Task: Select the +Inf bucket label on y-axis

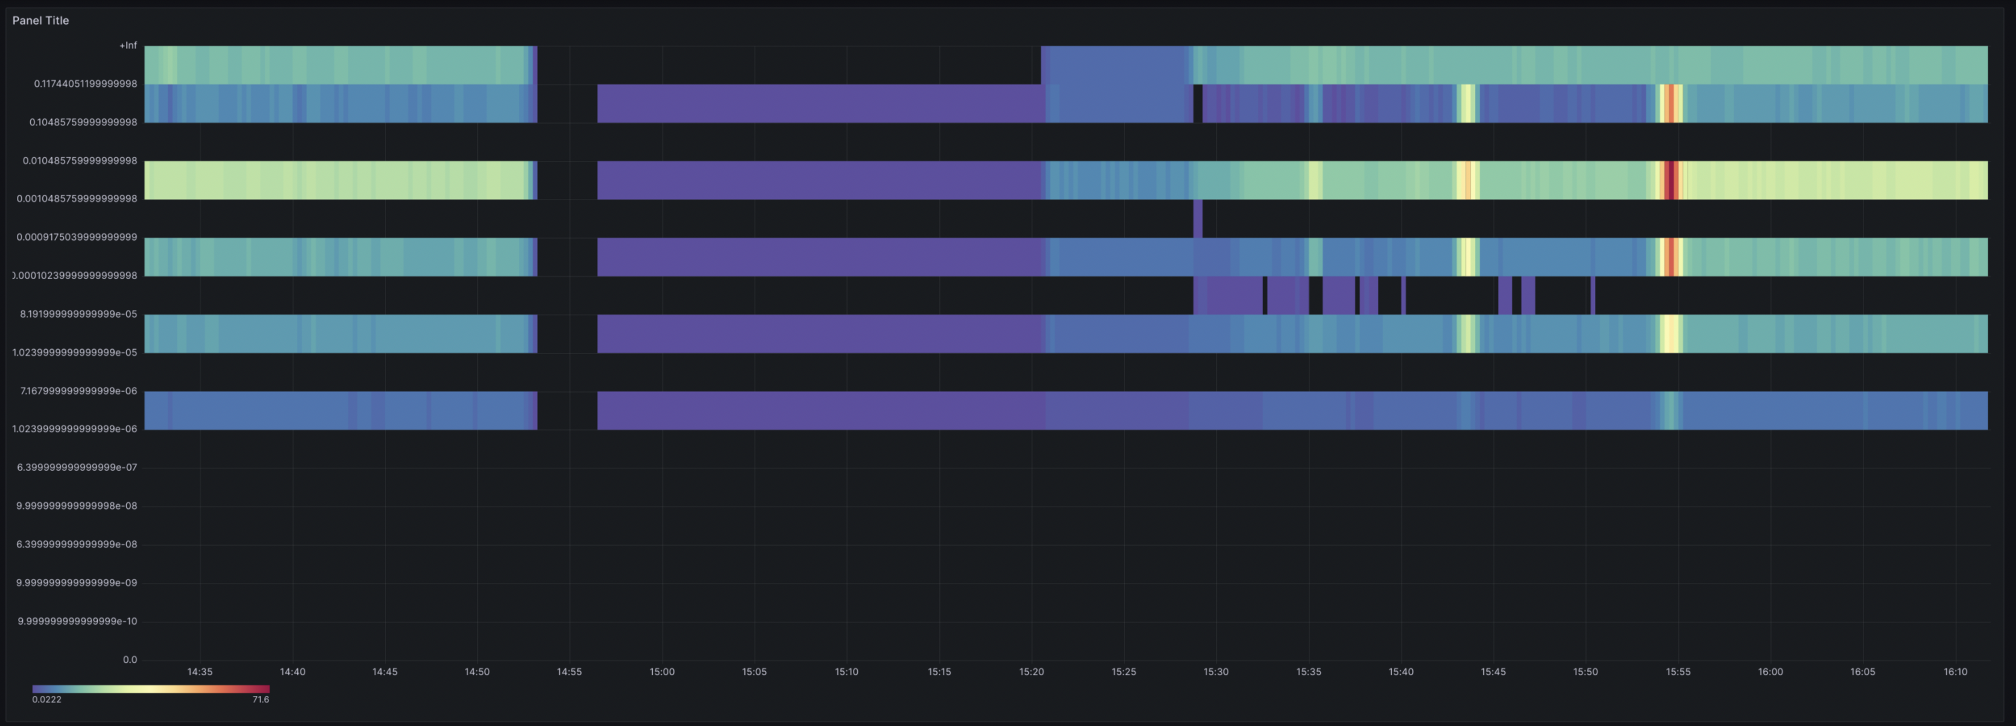Action: coord(128,45)
